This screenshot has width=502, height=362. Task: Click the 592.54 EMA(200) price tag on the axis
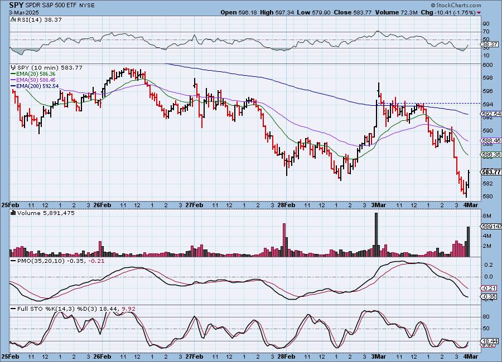(x=491, y=114)
